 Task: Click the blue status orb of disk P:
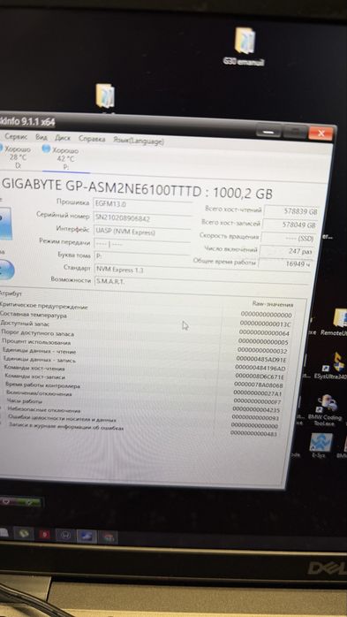coord(46,149)
